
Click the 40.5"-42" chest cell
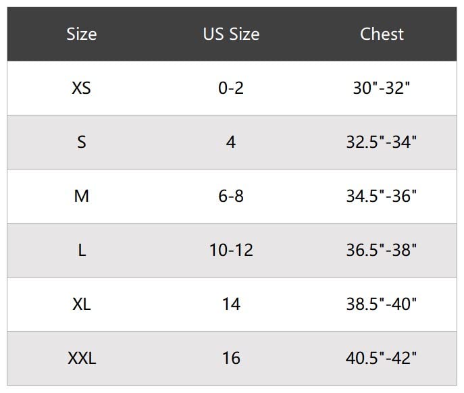tap(382, 359)
